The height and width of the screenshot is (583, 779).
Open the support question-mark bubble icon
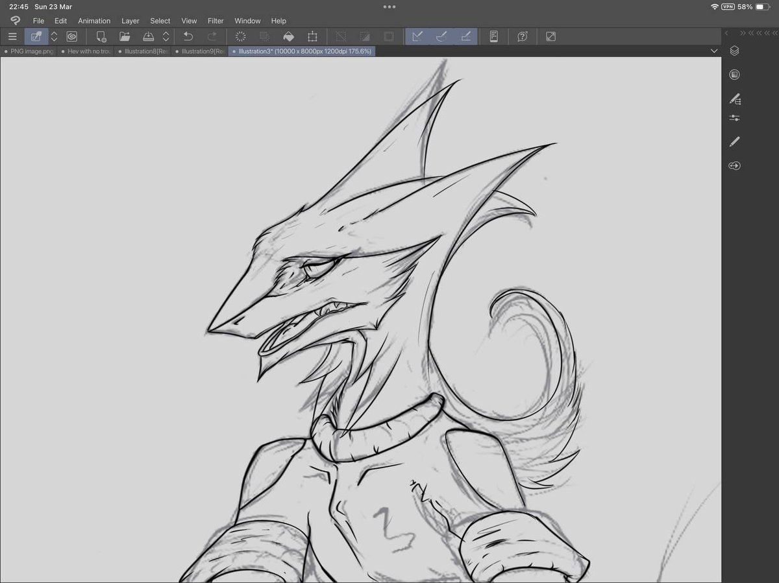tap(522, 36)
